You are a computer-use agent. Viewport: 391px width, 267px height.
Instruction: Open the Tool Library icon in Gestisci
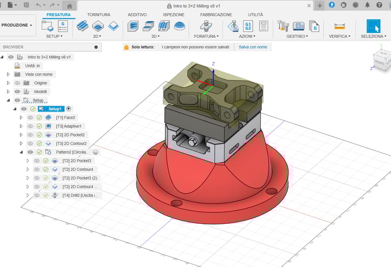click(283, 26)
